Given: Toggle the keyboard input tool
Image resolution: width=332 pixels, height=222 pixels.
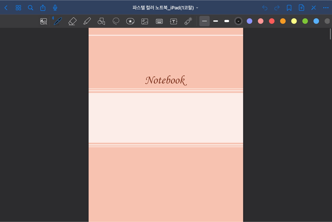Looking at the screenshot, I should click(x=159, y=21).
